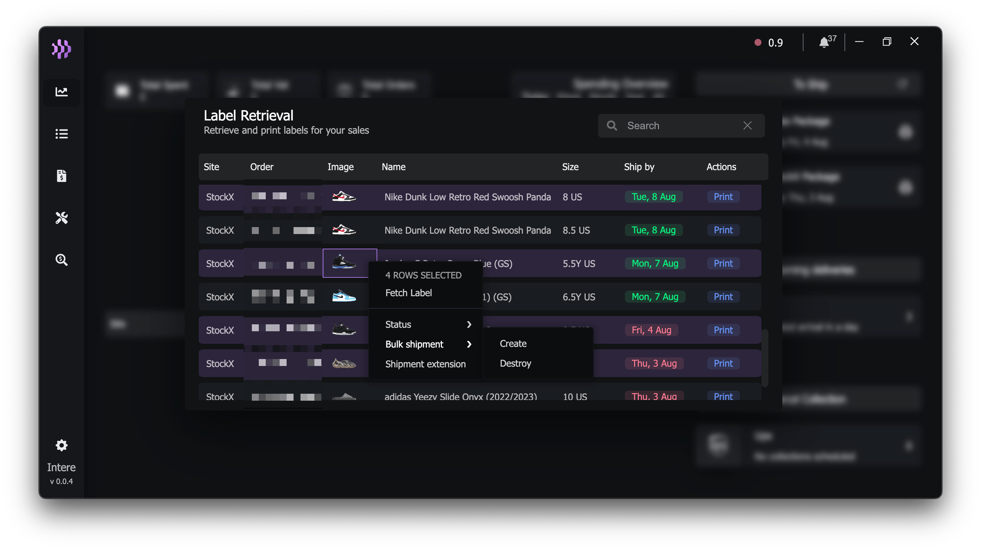
Task: Sort table by Size column header
Action: 570,167
